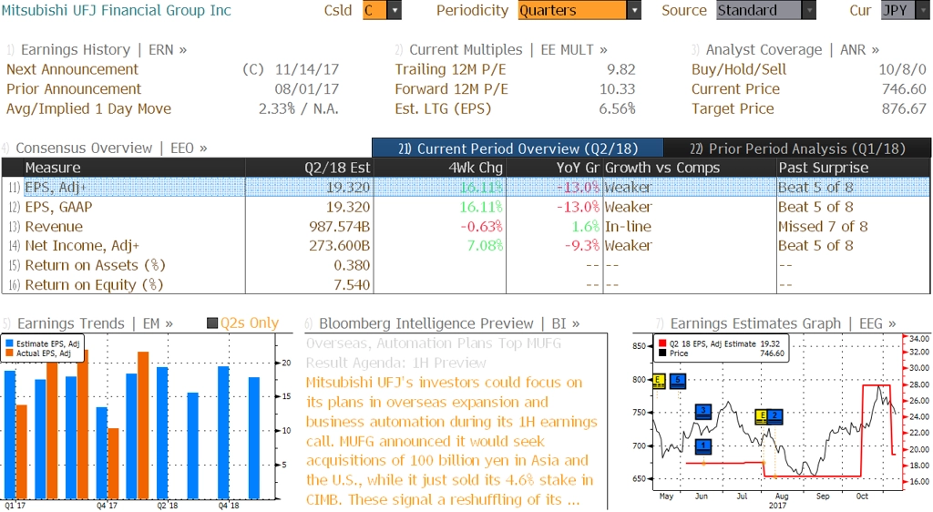
Task: Click the Forward 12M P/E value 10.33
Action: click(617, 89)
